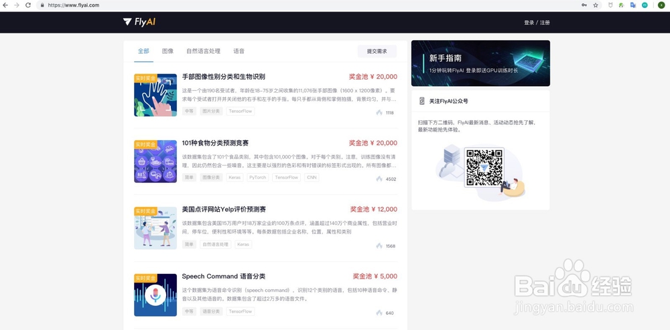Image resolution: width=670 pixels, height=330 pixels.
Task: Click 简单 tag on 101 food card
Action: click(189, 178)
